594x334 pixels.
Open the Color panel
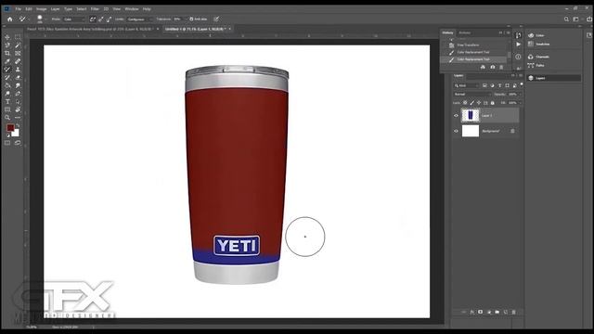pyautogui.click(x=540, y=35)
